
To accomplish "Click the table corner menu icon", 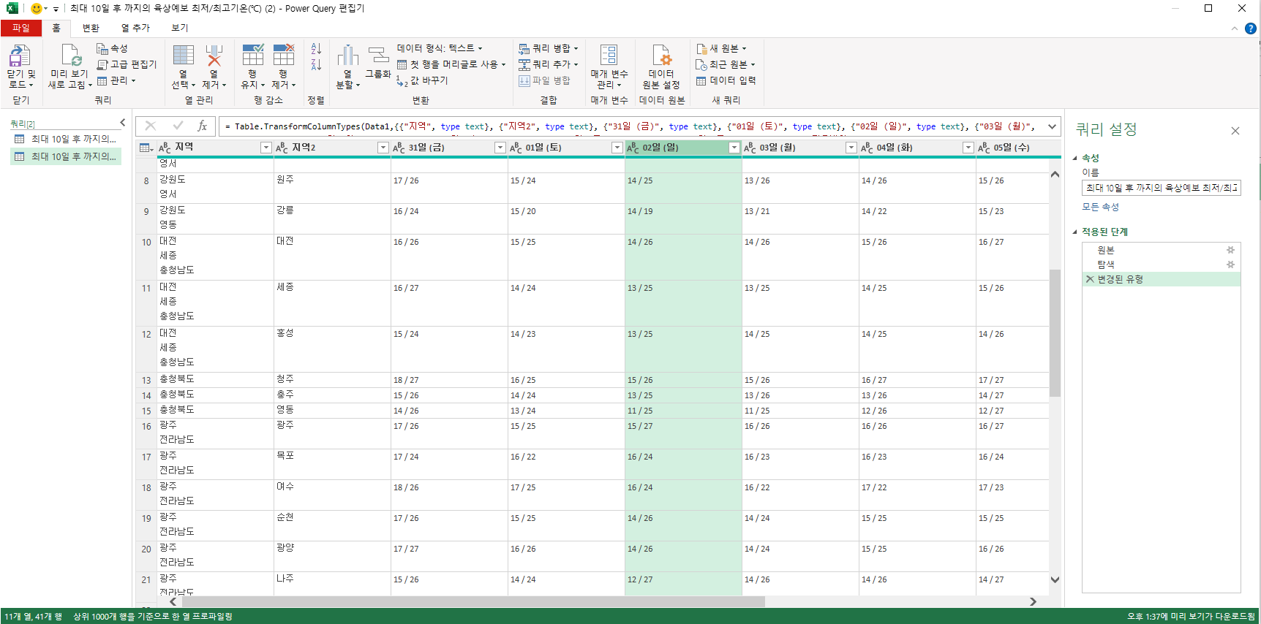I will tap(146, 148).
